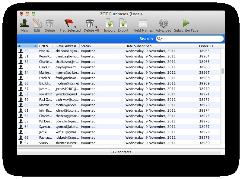Click the 242 contacts status text
This screenshot has width=242, height=179.
pyautogui.click(x=121, y=152)
